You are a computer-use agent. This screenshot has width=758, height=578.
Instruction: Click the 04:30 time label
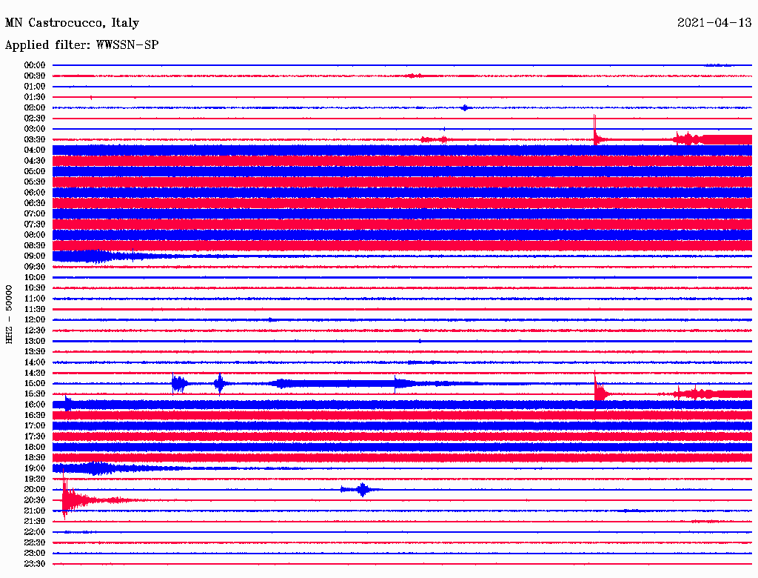(34, 161)
